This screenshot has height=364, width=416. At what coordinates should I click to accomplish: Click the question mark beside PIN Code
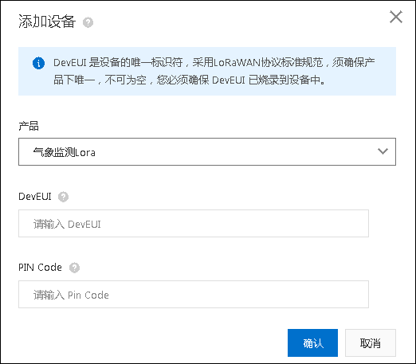(x=74, y=268)
